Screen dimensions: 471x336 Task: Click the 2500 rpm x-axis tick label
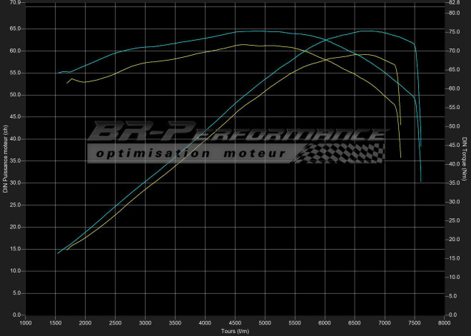tap(115, 323)
